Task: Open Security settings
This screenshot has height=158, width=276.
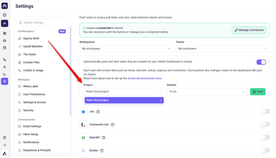Action: [x=28, y=110]
